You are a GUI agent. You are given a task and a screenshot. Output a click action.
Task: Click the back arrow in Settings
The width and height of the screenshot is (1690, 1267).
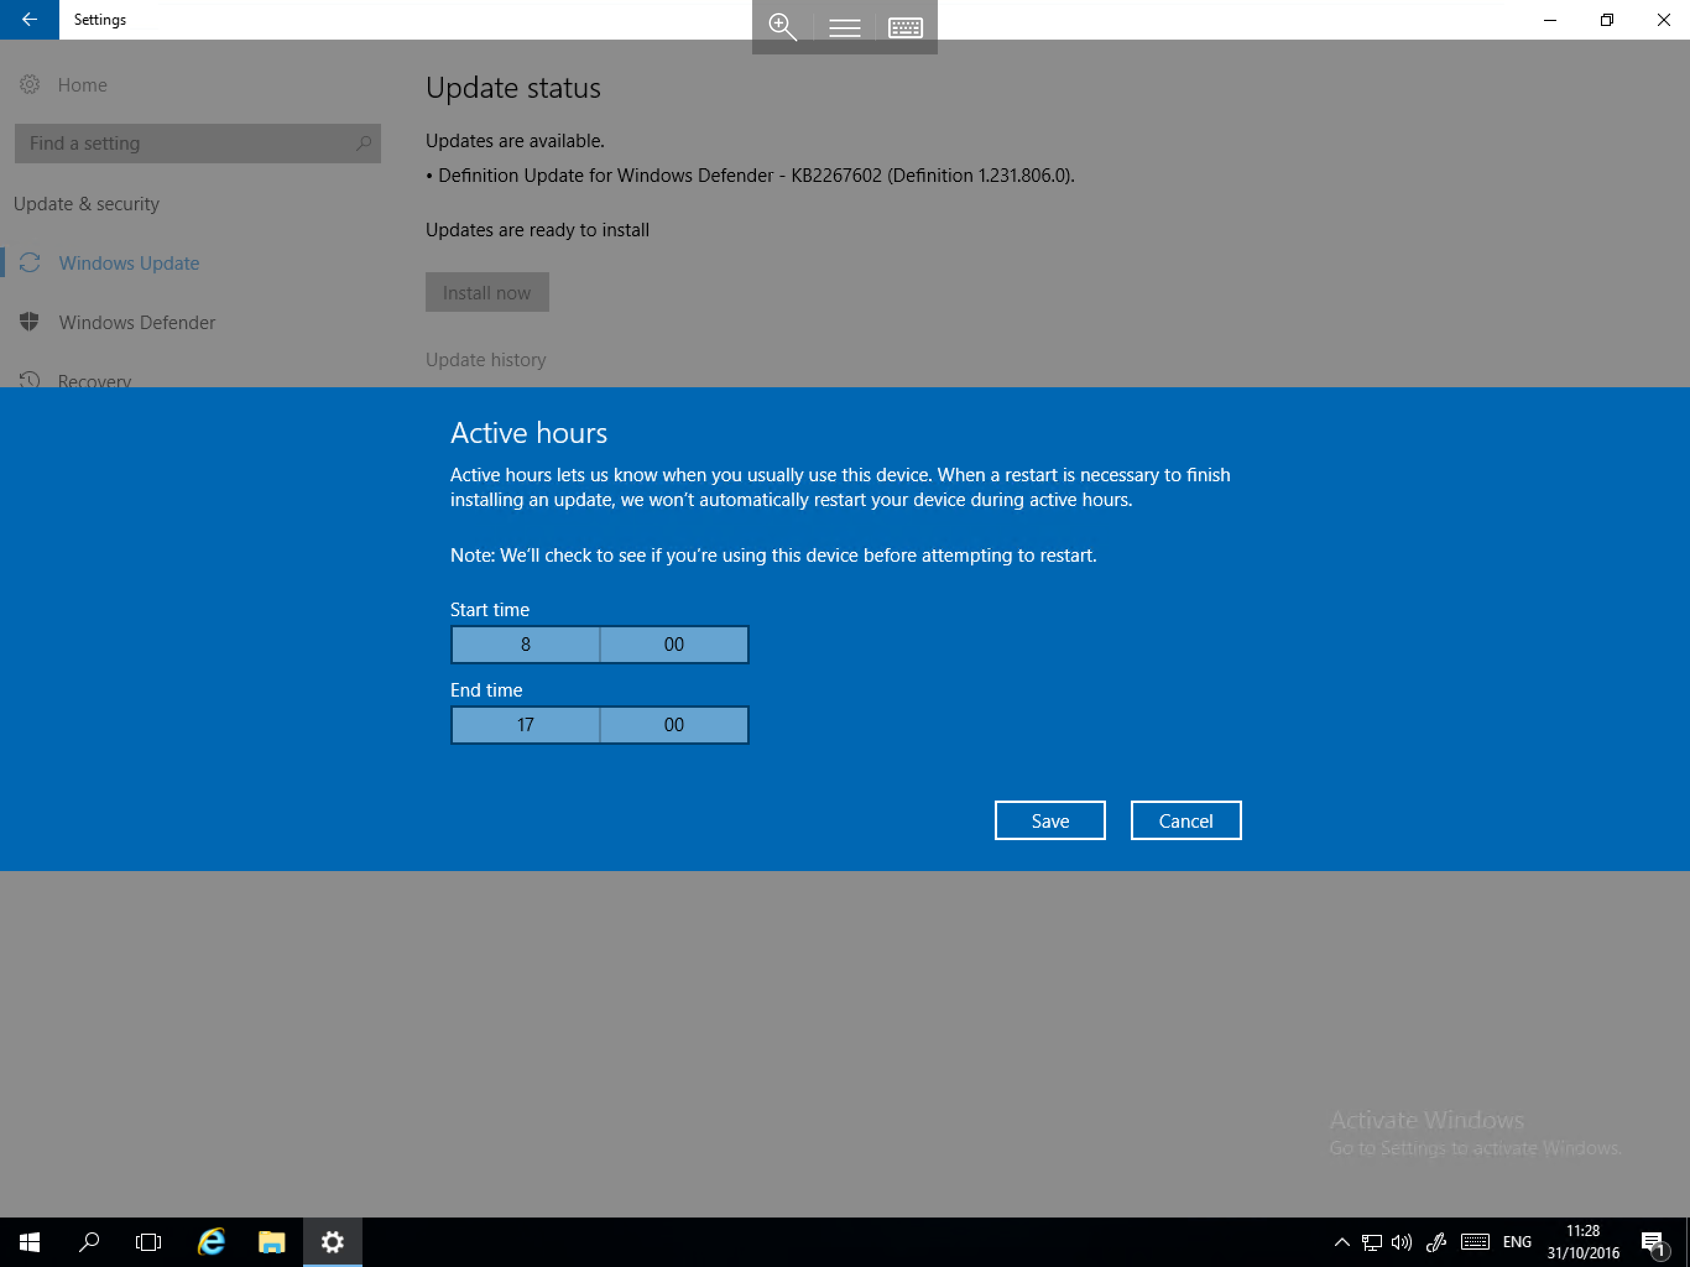pos(29,19)
